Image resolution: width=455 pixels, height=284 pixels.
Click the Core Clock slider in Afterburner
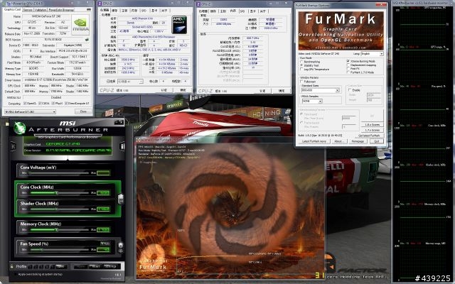[x=60, y=192]
